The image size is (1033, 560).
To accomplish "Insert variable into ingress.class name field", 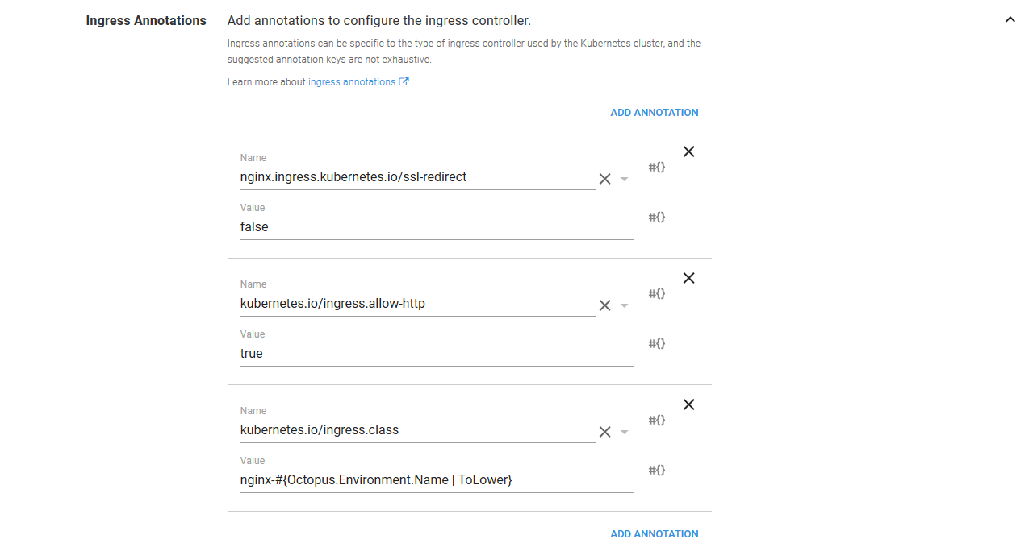I will click(657, 421).
